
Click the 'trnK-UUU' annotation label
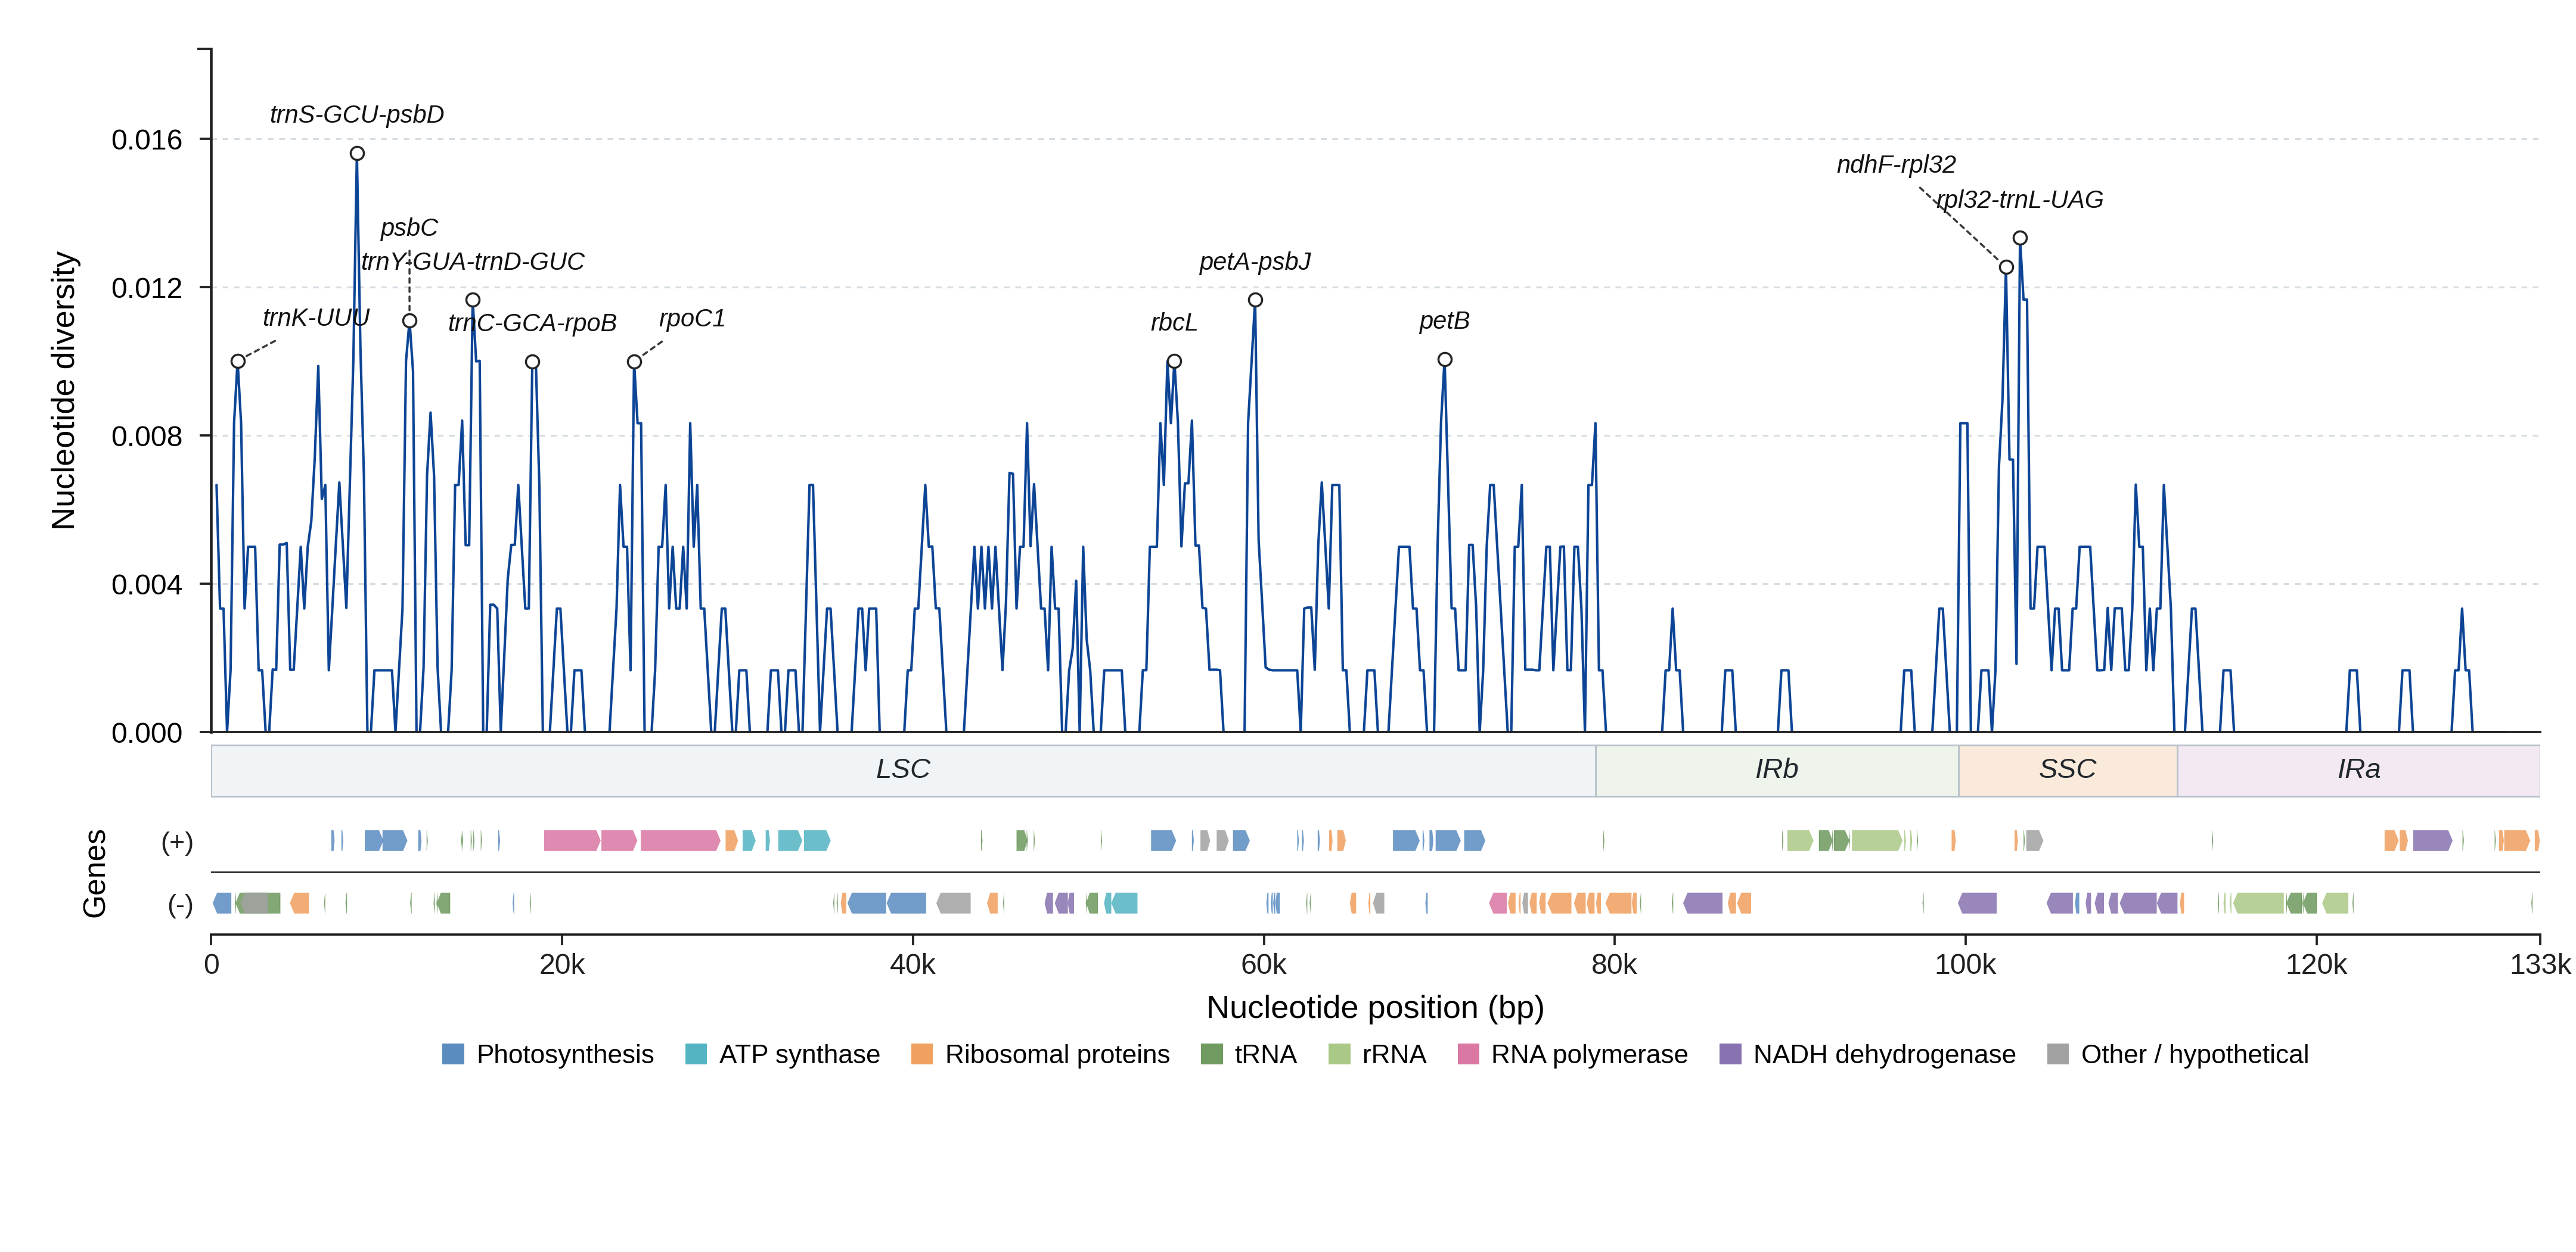tap(316, 317)
